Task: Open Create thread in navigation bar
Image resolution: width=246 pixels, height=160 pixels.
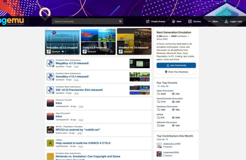Action: pos(155,21)
